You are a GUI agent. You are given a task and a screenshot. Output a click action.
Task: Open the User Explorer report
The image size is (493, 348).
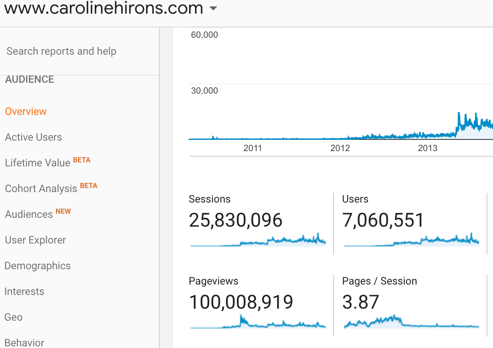click(x=35, y=240)
